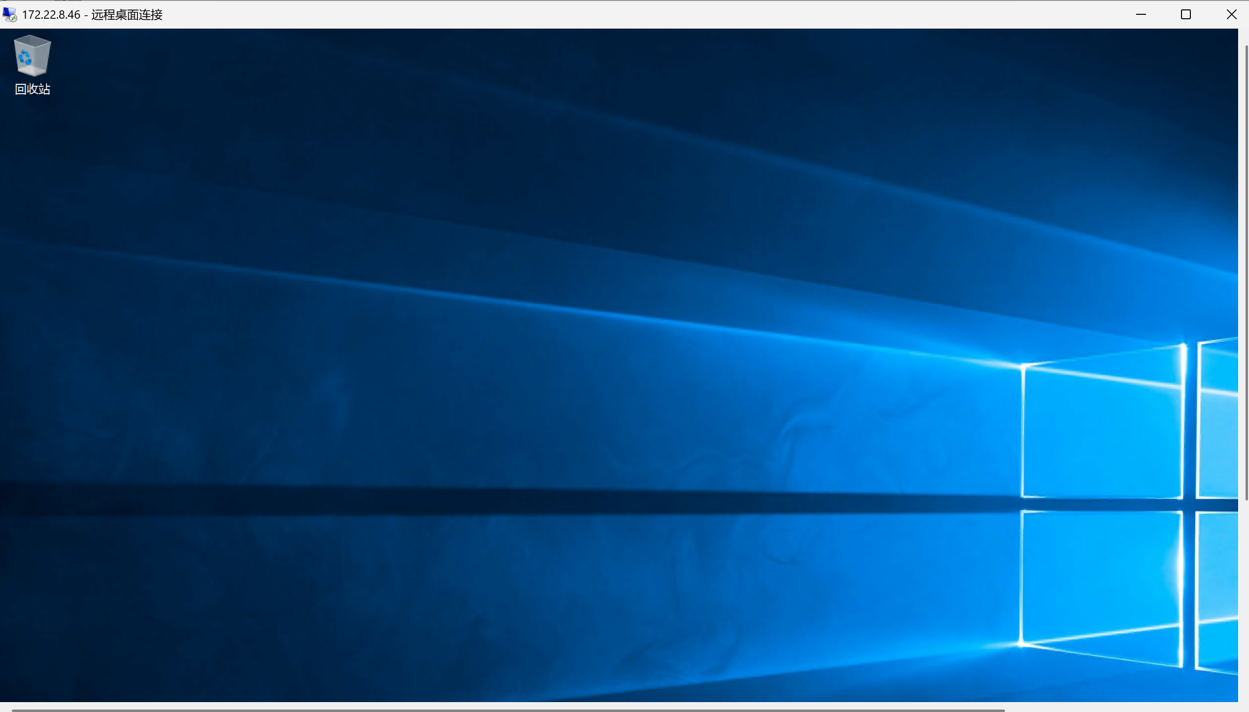Maximize the Remote Desktop Connection window
This screenshot has width=1249, height=712.
pyautogui.click(x=1185, y=14)
